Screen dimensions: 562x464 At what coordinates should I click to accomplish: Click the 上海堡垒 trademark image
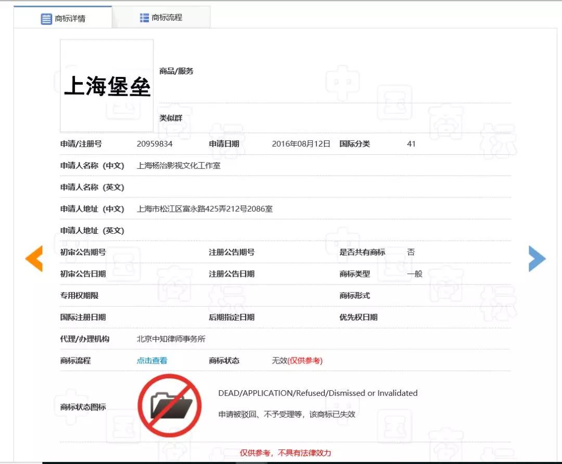tap(107, 86)
